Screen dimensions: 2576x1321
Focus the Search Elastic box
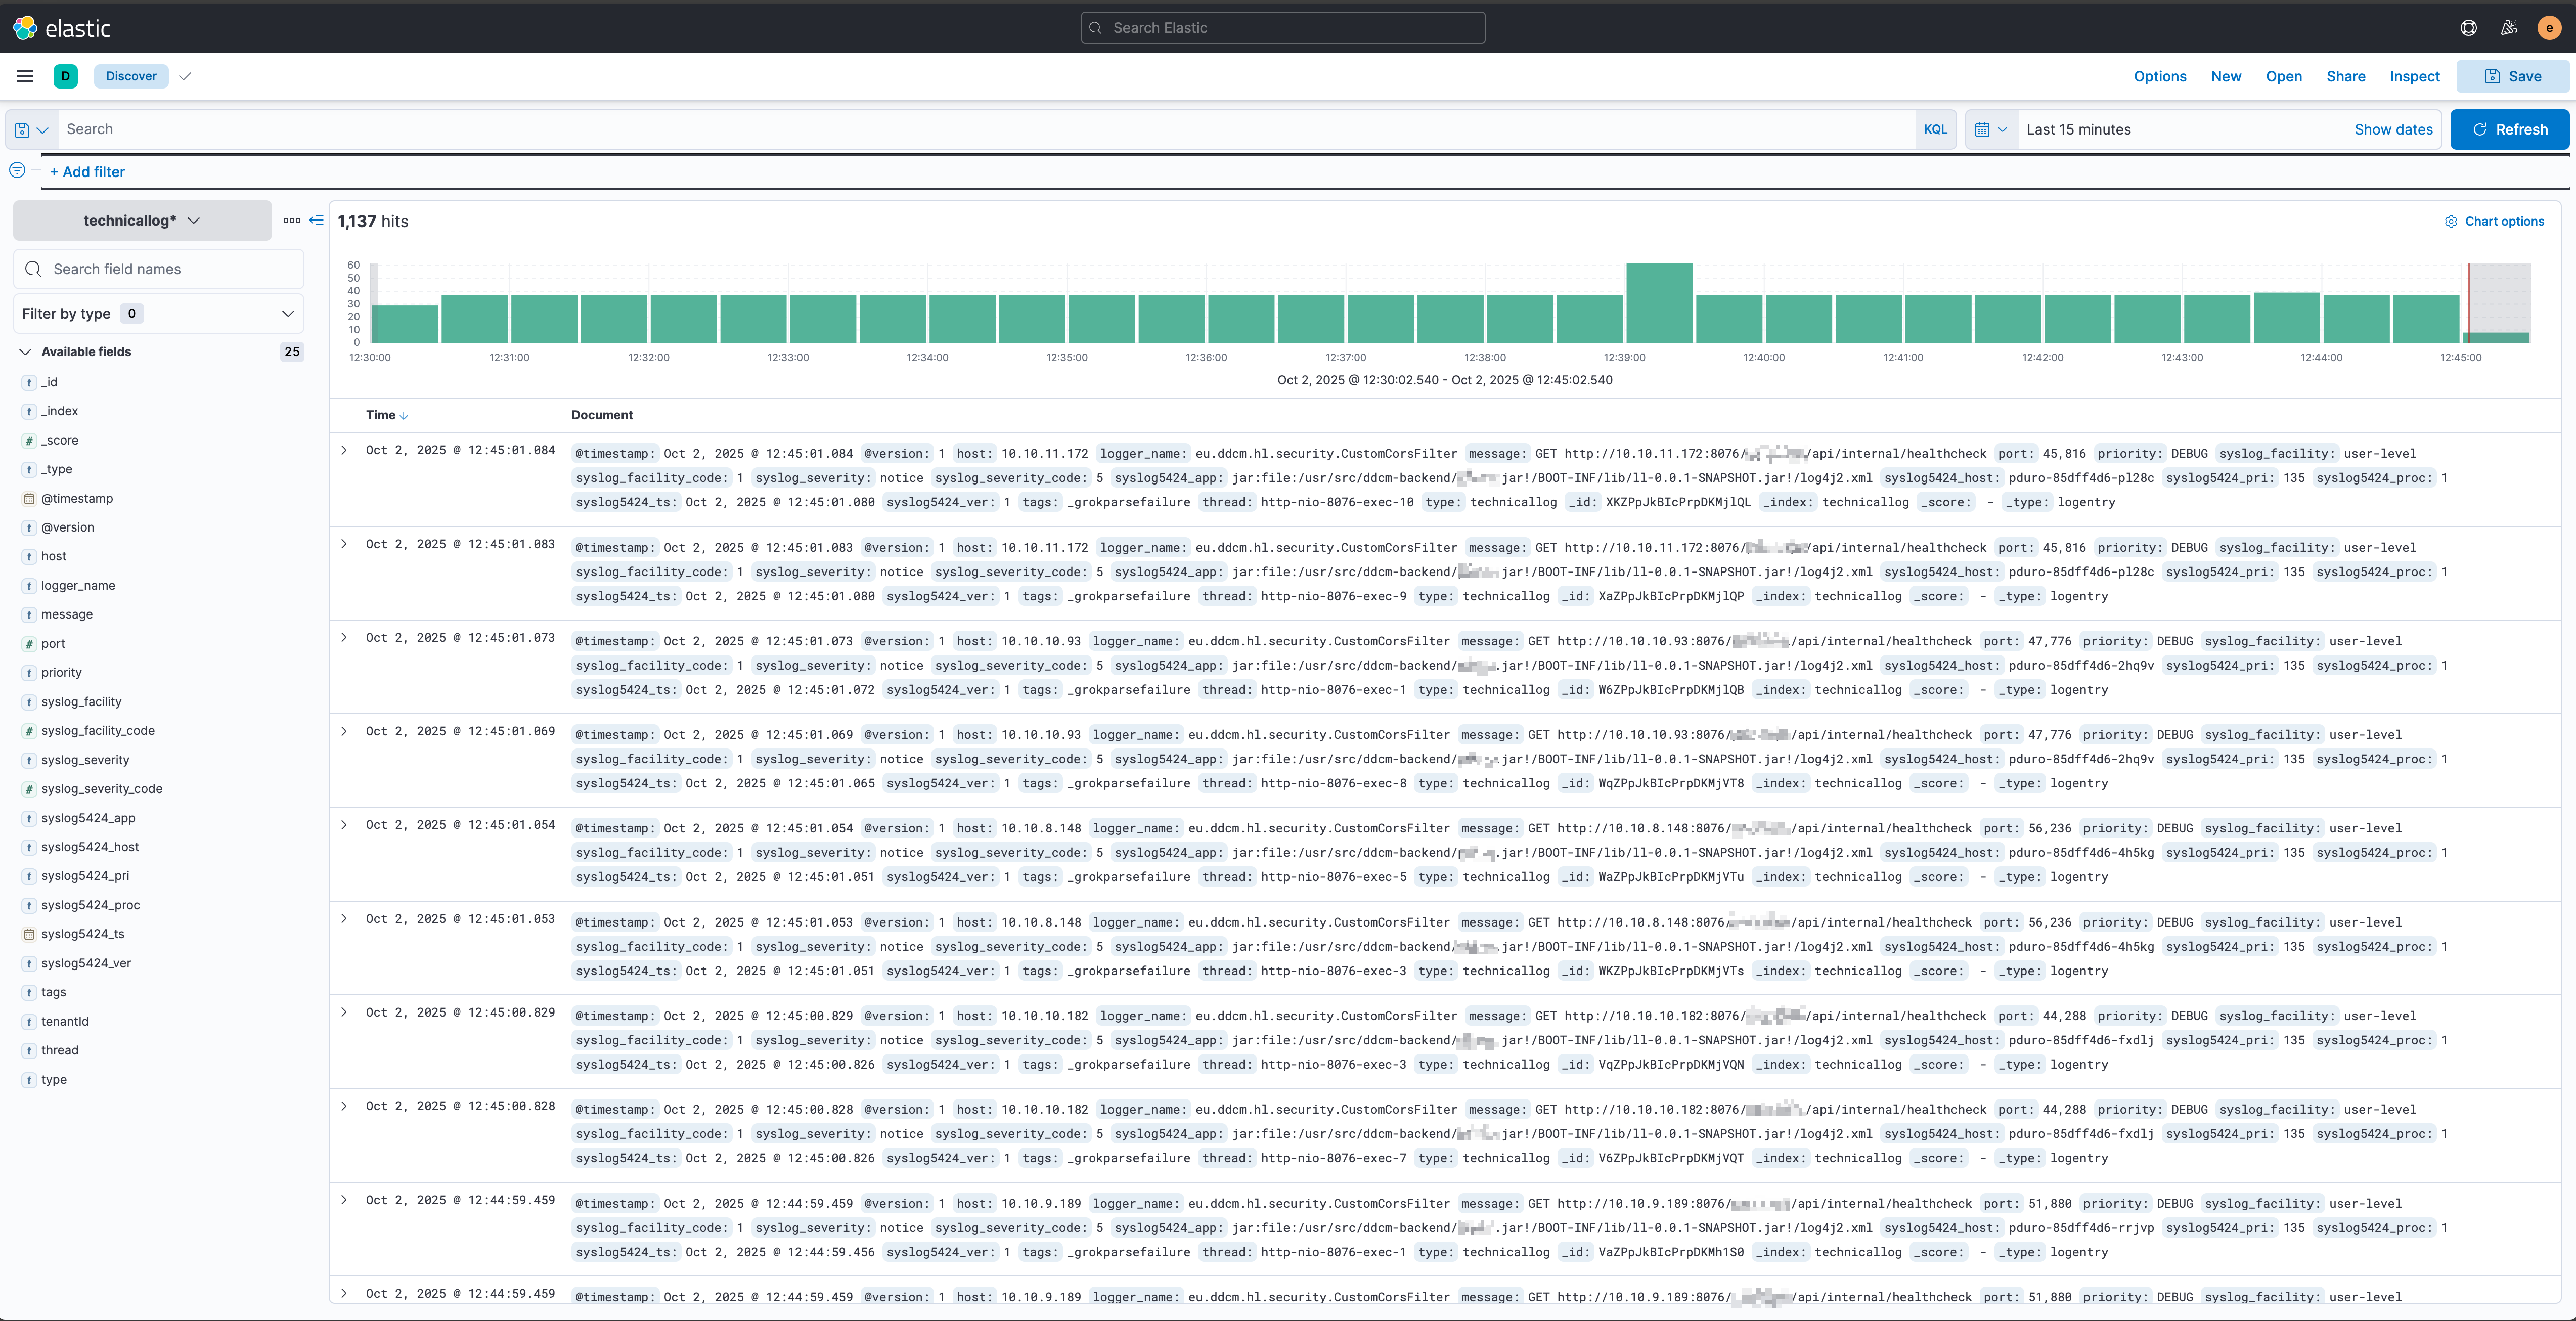click(x=1283, y=28)
